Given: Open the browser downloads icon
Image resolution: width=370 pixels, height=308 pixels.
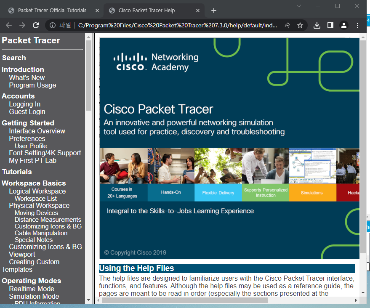Looking at the screenshot, I should point(317,25).
